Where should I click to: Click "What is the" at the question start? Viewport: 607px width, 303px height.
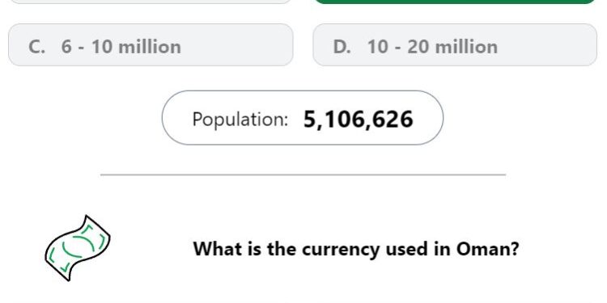click(245, 249)
